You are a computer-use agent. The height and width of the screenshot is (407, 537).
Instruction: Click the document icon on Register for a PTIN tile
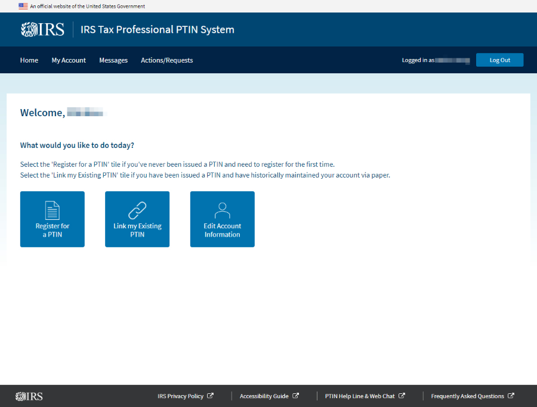(x=53, y=210)
